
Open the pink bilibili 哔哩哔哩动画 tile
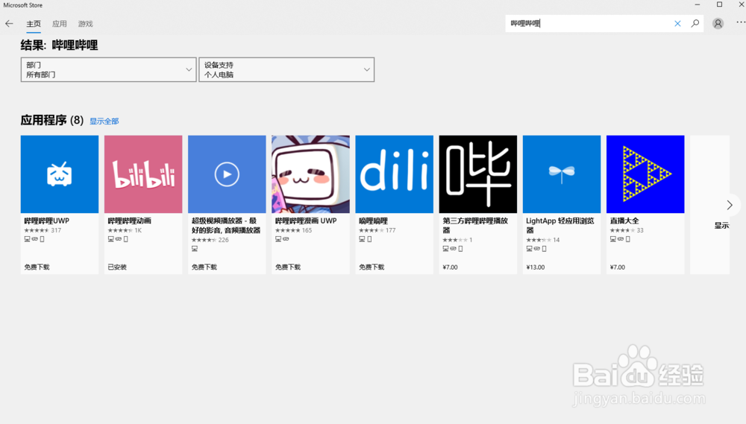(143, 174)
